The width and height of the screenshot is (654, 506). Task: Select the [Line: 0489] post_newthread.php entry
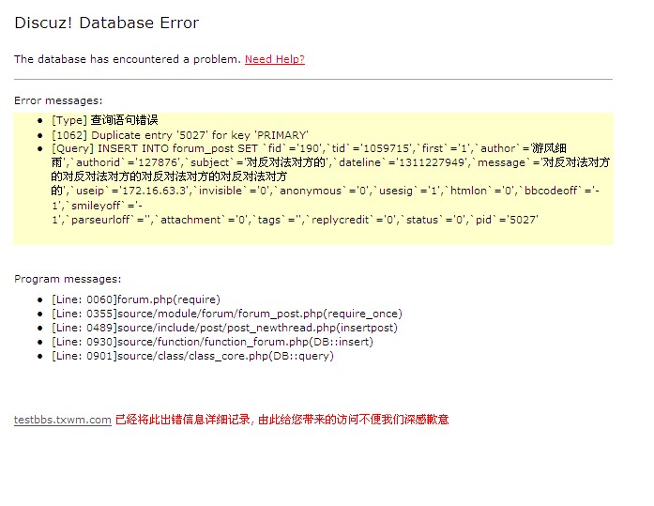[x=224, y=328]
